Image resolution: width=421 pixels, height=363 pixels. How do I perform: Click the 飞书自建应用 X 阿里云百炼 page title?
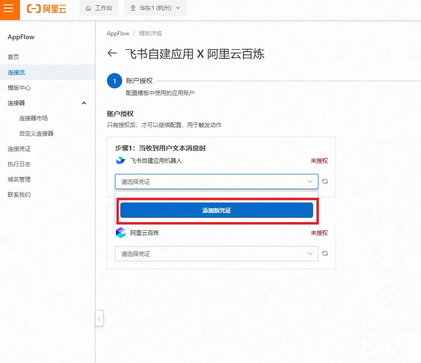click(x=195, y=54)
